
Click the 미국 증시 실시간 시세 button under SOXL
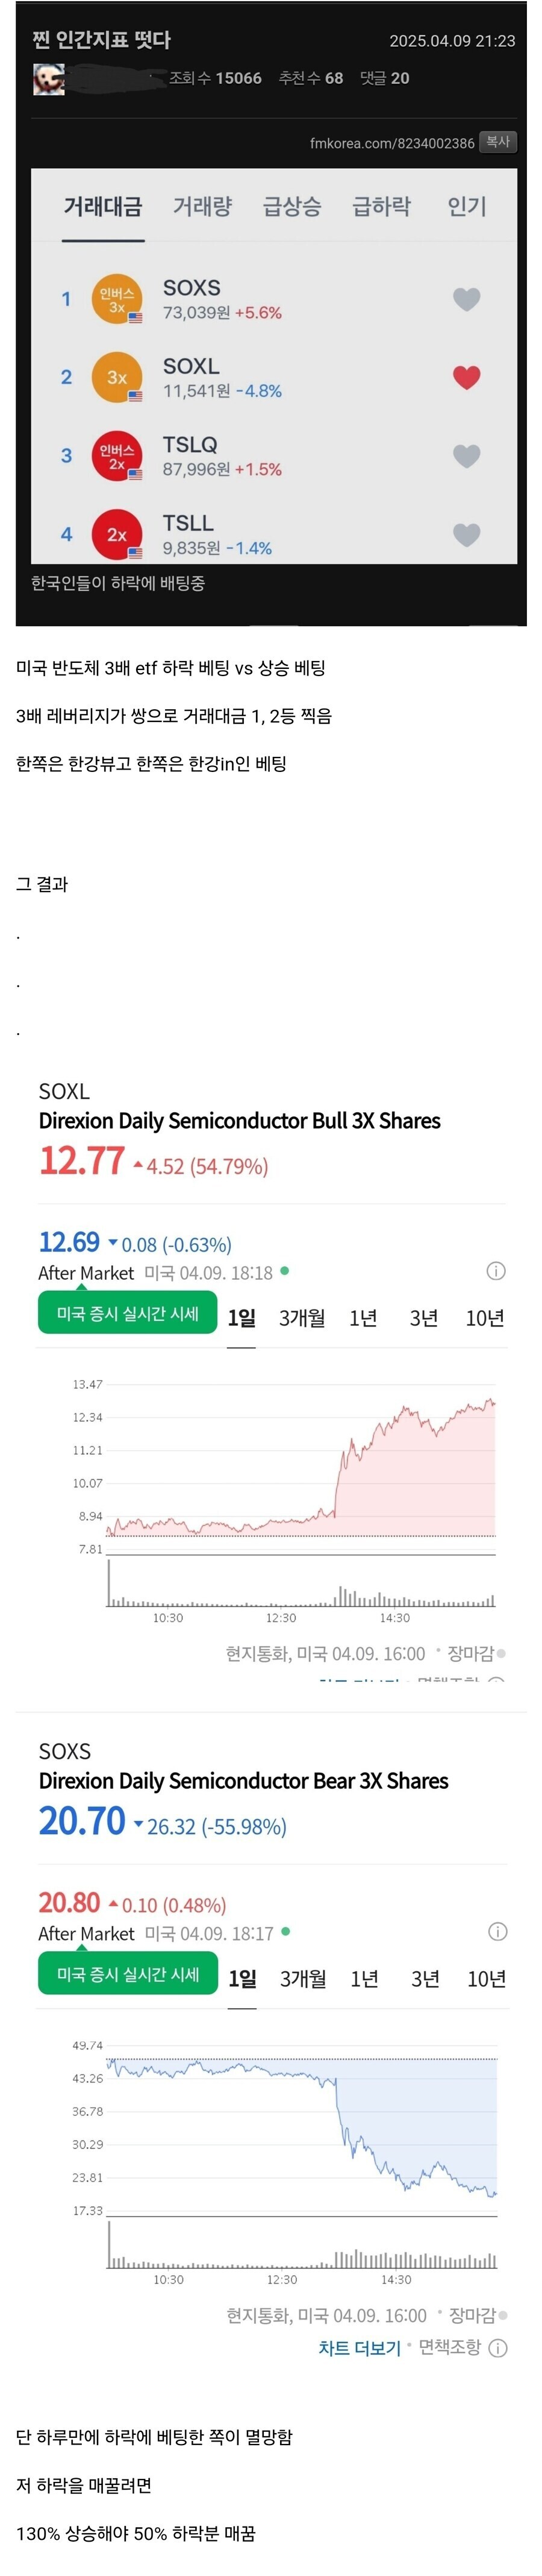click(x=128, y=1313)
